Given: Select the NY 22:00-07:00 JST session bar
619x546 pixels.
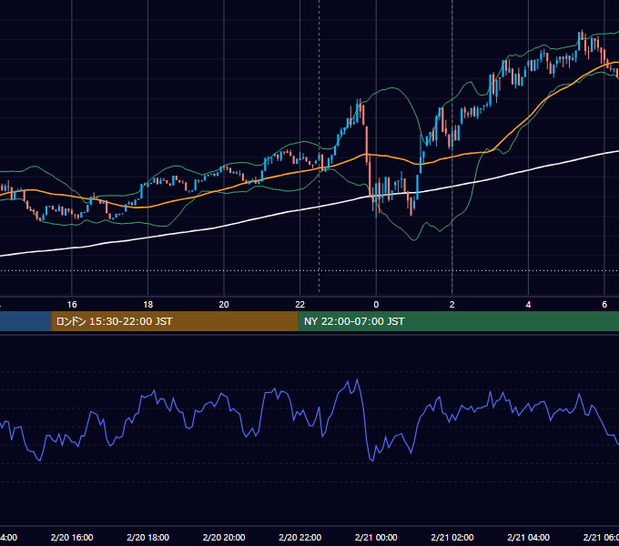Looking at the screenshot, I should [x=458, y=321].
